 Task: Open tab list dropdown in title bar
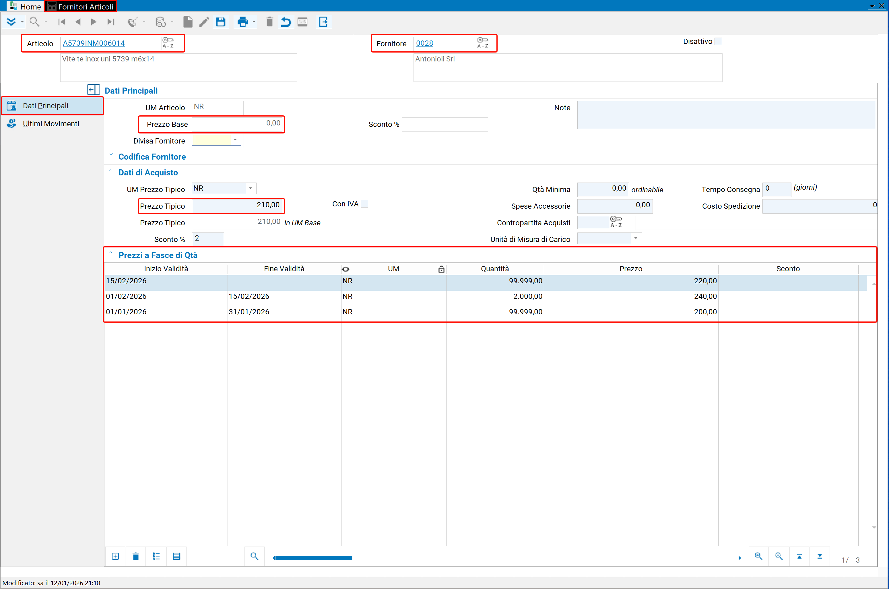872,6
